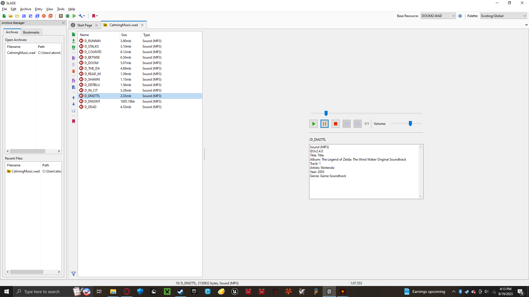Click the New Entry icon in the side toolbar
The image size is (529, 297).
coord(74,34)
